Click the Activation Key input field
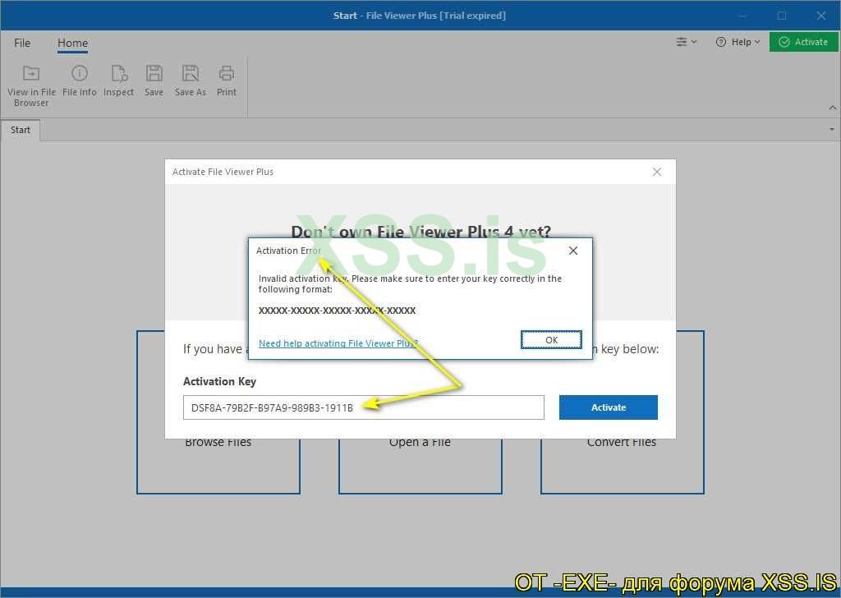The height and width of the screenshot is (598, 841). click(x=364, y=407)
